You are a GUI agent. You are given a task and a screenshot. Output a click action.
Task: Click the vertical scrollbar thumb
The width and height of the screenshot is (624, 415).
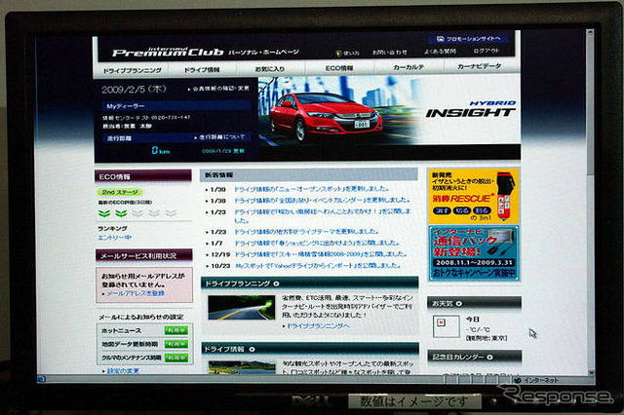(x=590, y=105)
